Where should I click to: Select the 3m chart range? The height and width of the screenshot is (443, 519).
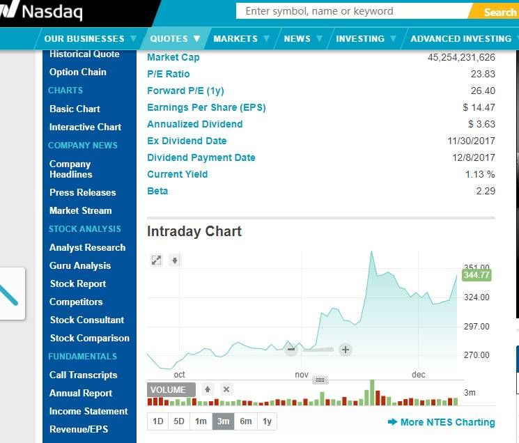(x=223, y=421)
